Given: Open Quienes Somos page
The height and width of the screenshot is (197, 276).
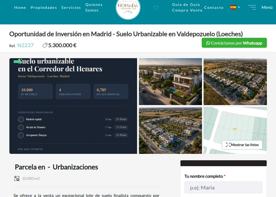Looking at the screenshot, I should click(x=94, y=8).
